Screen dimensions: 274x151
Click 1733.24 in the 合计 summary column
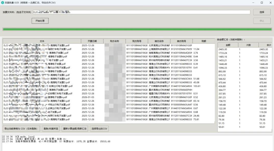(264, 53)
